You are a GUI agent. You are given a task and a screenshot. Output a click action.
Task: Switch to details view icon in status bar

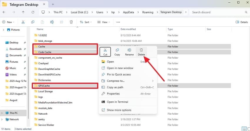coord(244,129)
